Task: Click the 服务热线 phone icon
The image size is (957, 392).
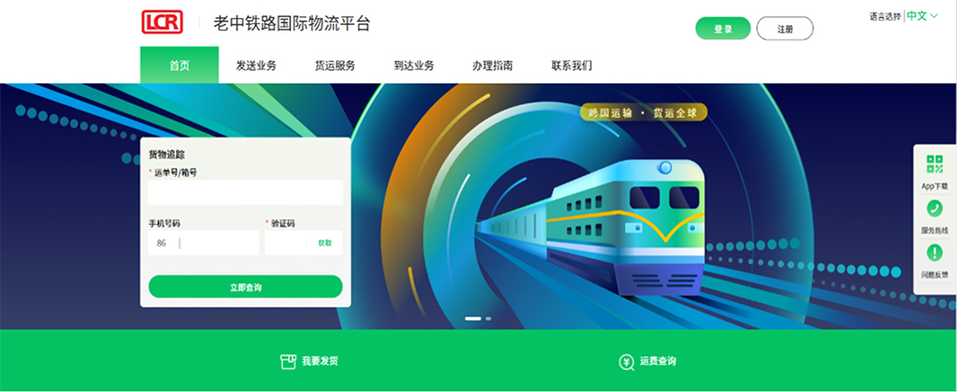Action: click(934, 208)
